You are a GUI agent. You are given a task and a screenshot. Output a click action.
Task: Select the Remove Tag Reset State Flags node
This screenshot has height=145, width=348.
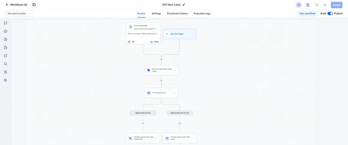(x=161, y=70)
